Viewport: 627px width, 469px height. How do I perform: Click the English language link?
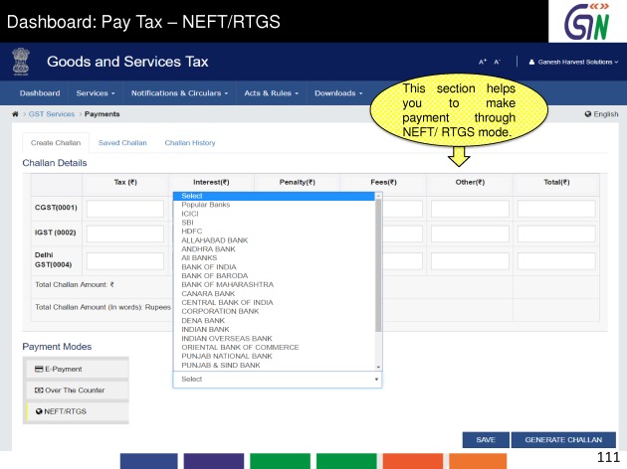tap(606, 114)
